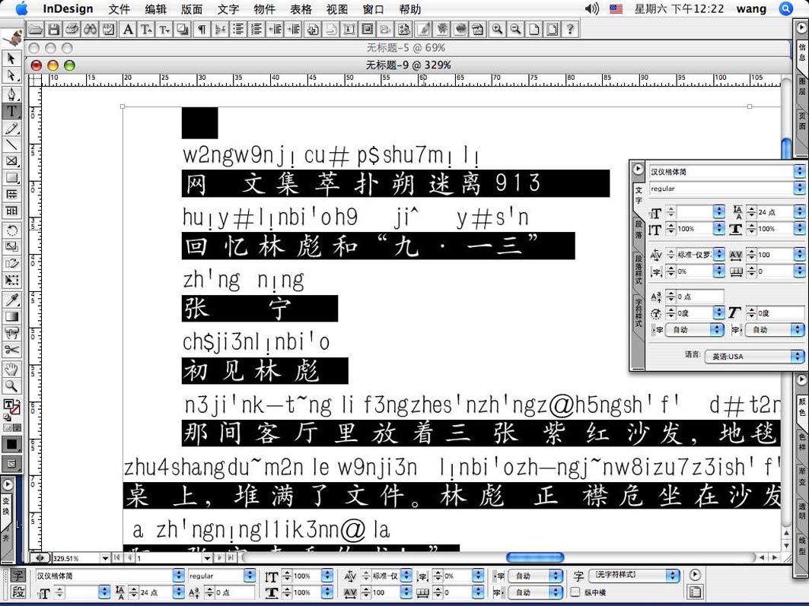Activate the Hand tool
Image resolution: width=809 pixels, height=606 pixels.
point(11,370)
